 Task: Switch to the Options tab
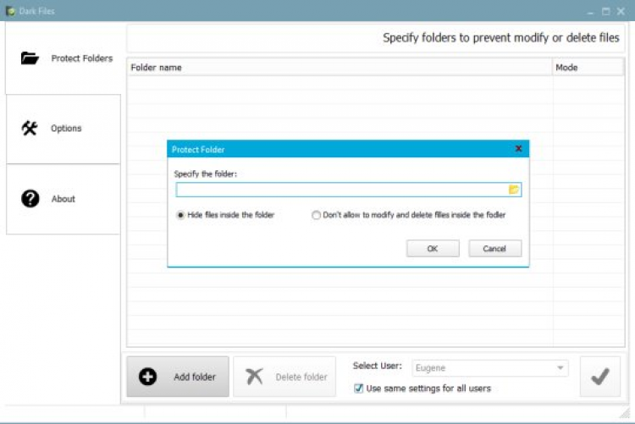pyautogui.click(x=63, y=129)
